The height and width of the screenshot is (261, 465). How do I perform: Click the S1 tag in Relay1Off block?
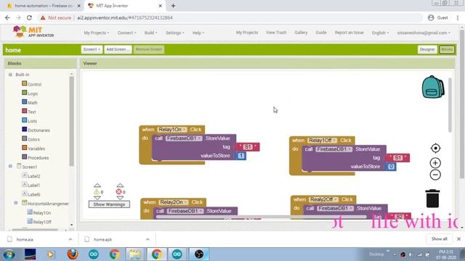pyautogui.click(x=397, y=158)
